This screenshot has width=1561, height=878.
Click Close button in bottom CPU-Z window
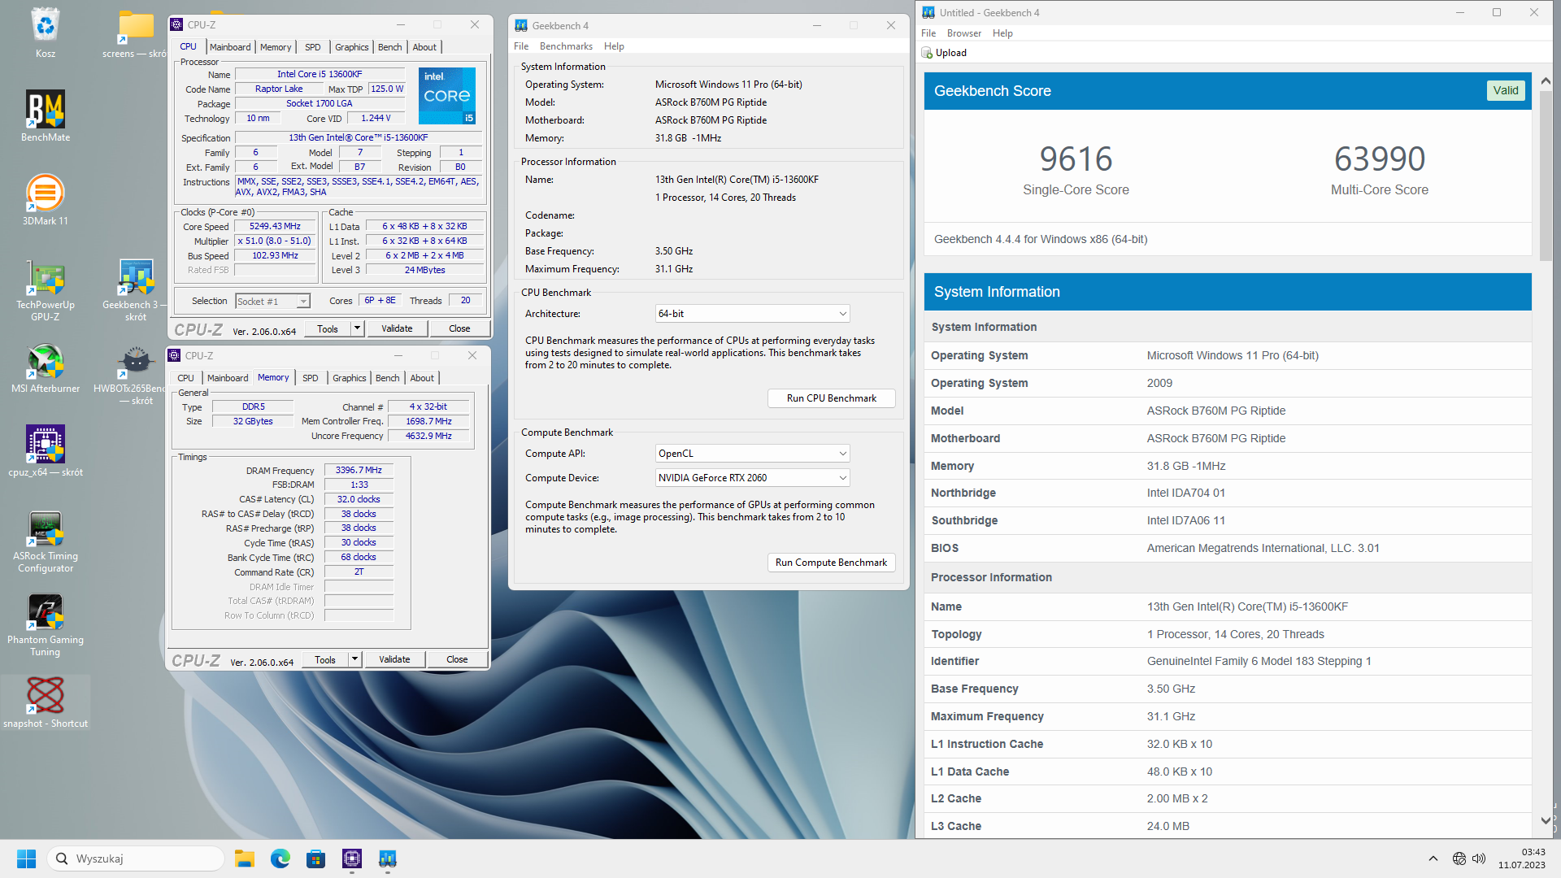pos(457,659)
